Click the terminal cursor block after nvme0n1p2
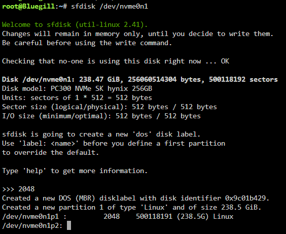This screenshot has width=286, height=234. tap(69, 225)
